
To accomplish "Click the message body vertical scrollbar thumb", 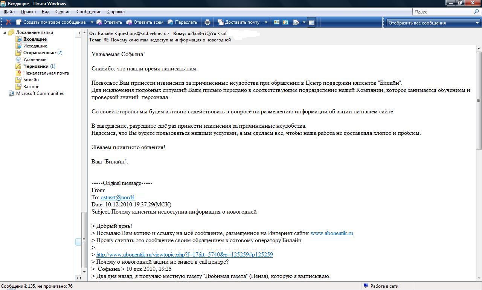I will (479, 101).
